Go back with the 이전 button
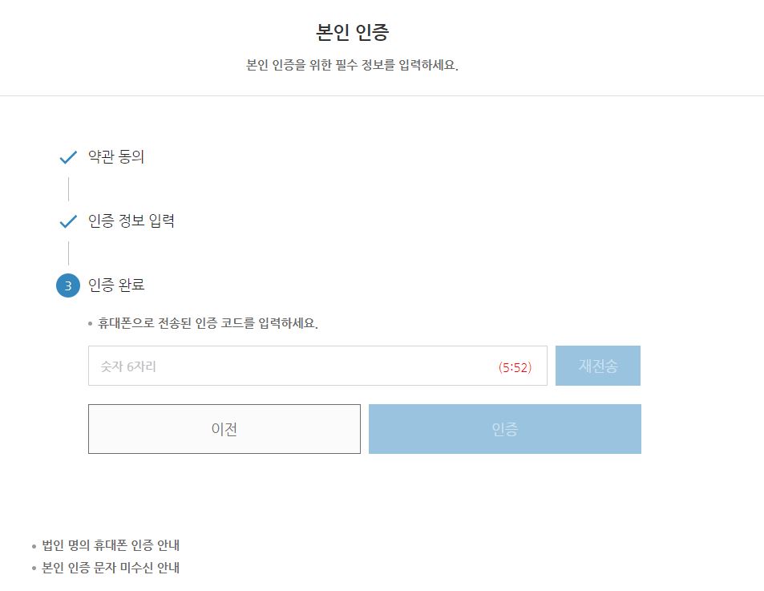 [224, 429]
